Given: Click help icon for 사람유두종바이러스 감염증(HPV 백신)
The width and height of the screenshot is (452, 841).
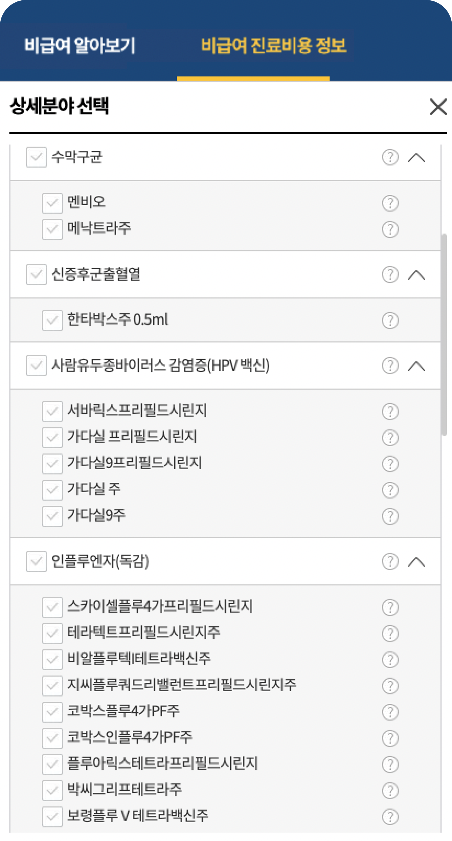Looking at the screenshot, I should pyautogui.click(x=390, y=366).
